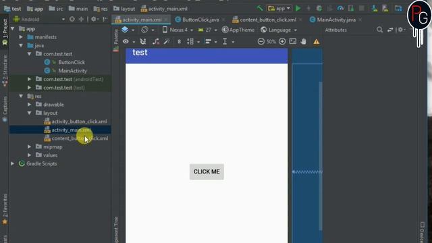
Task: Set the default margins value 8
Action: [x=180, y=42]
